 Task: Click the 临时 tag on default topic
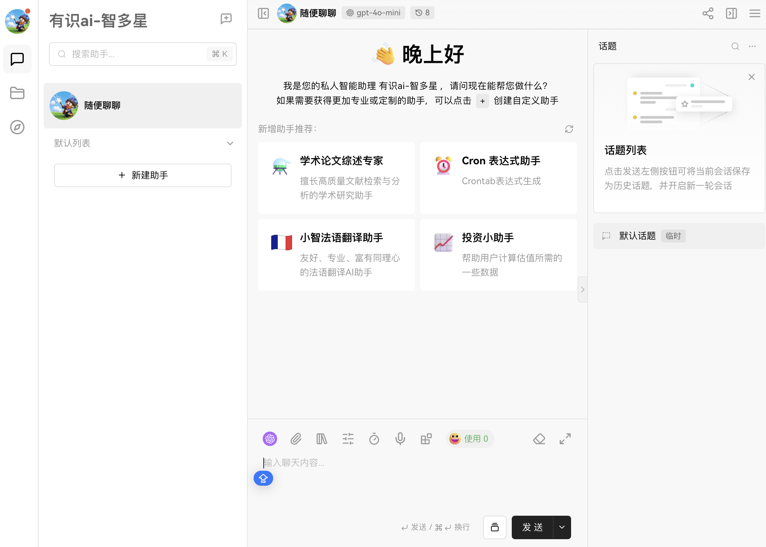(673, 236)
